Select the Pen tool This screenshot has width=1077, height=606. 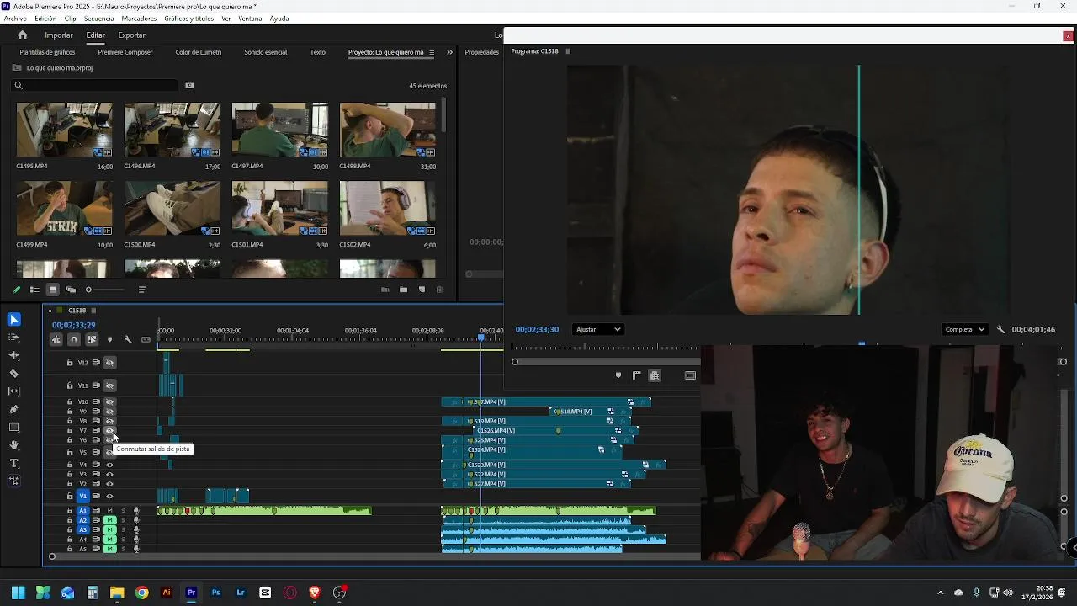[13, 409]
